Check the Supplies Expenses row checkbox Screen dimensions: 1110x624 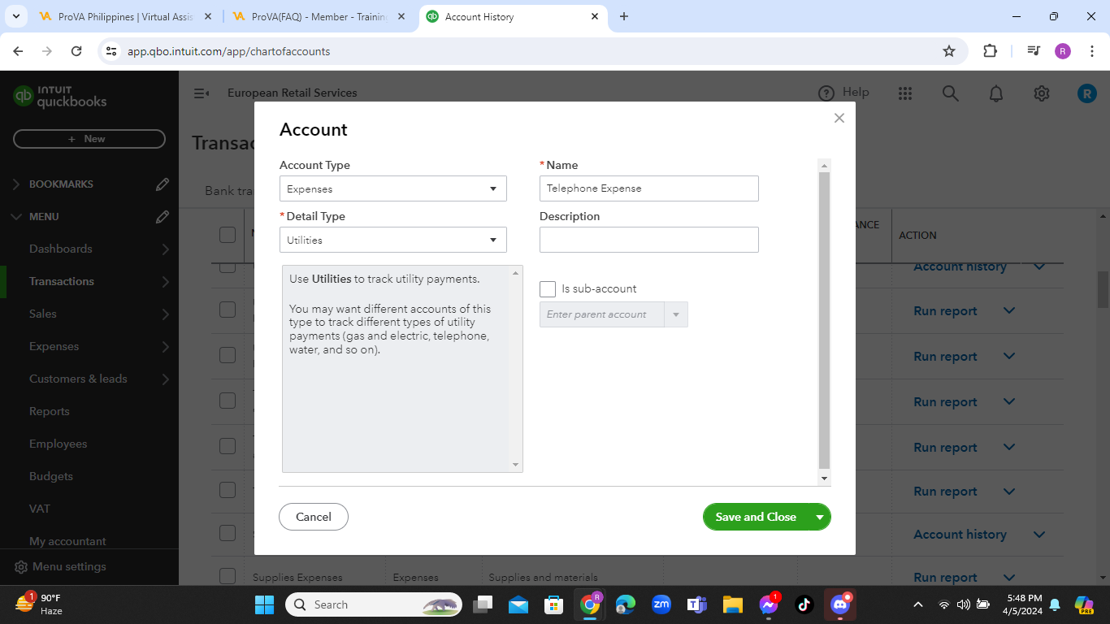(228, 577)
